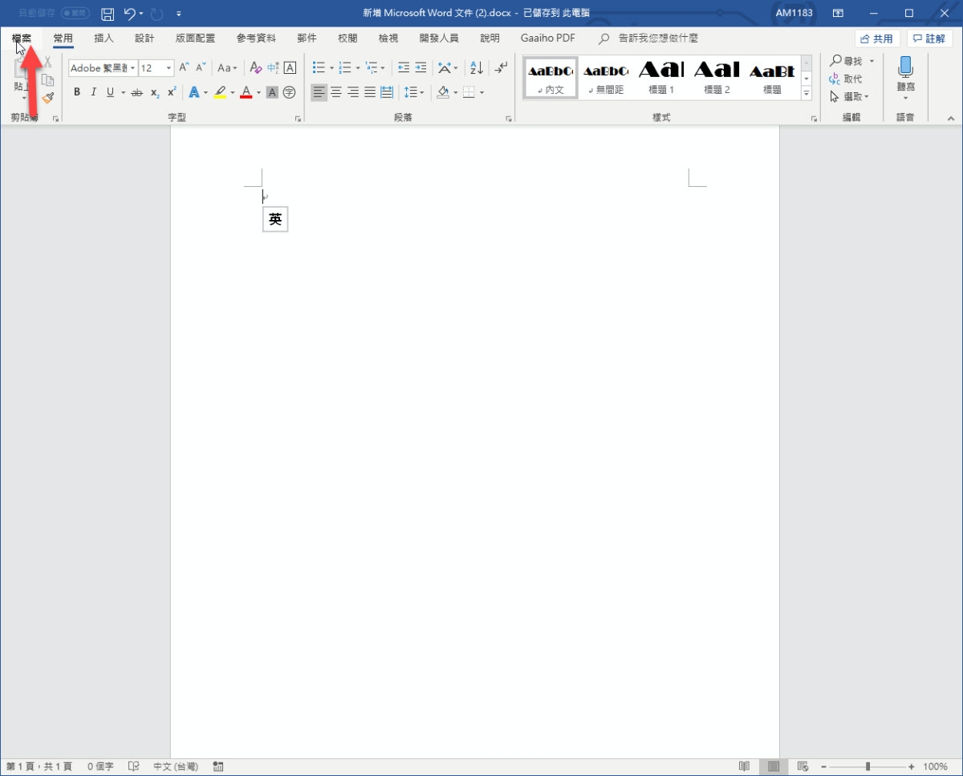The image size is (963, 776).
Task: Click the Sort A-Z icon
Action: coord(477,68)
